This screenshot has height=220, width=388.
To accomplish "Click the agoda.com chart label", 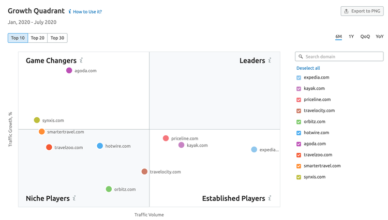I will [85, 71].
